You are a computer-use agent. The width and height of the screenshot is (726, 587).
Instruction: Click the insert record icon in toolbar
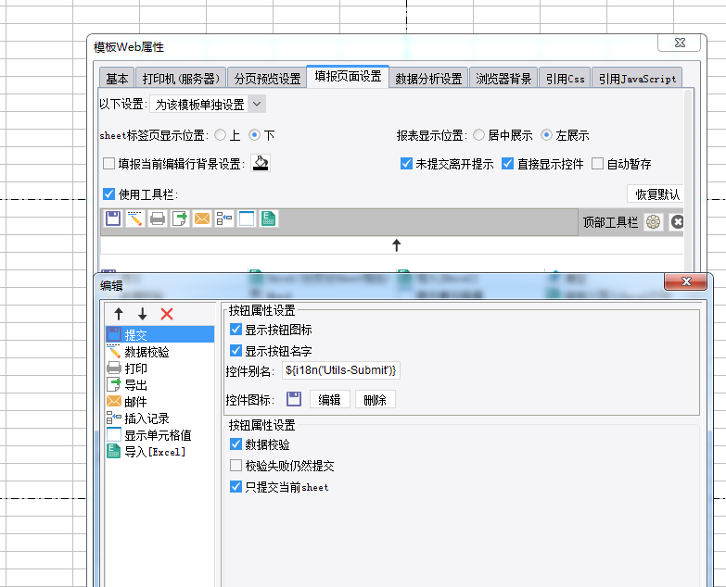tap(224, 219)
